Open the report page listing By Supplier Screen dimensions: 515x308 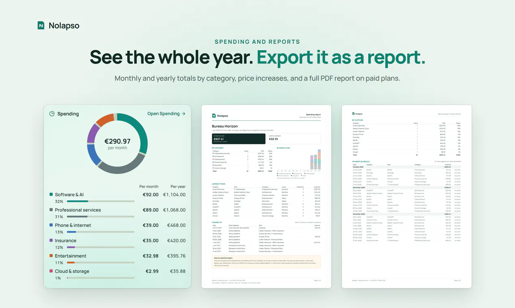(x=407, y=197)
